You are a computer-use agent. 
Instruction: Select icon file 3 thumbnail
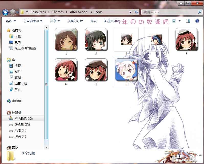tap(126, 39)
